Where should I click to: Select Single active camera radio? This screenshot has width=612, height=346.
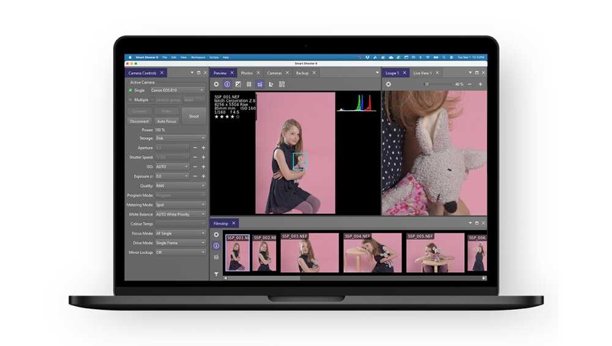130,90
